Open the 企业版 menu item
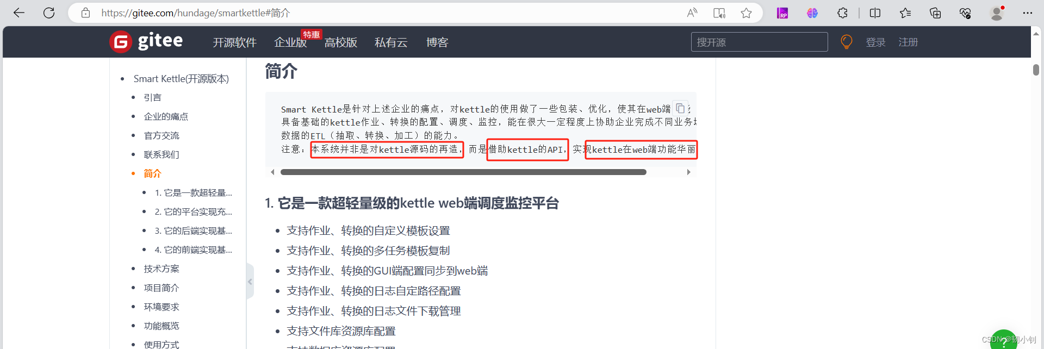 290,42
